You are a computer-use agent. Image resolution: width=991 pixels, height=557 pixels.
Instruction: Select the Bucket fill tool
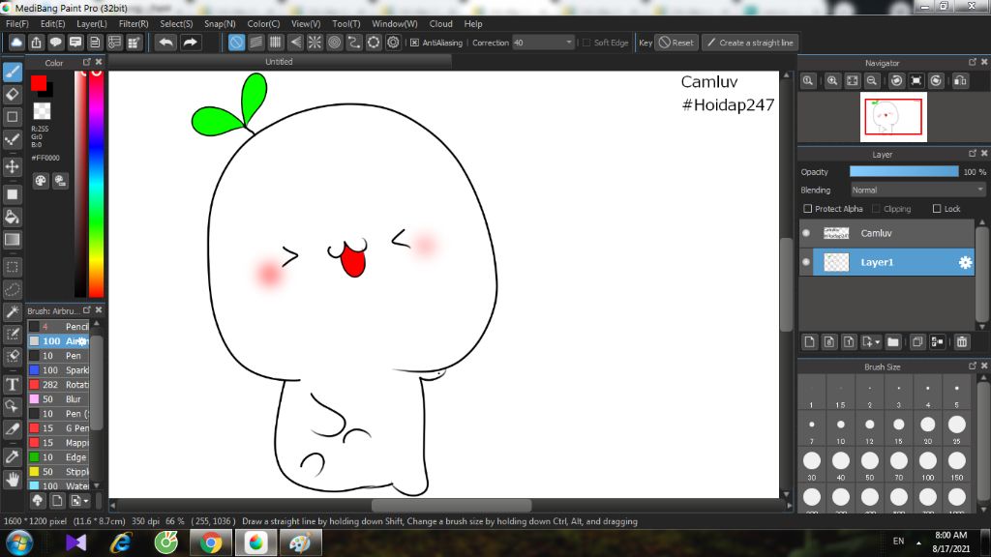[x=13, y=218]
